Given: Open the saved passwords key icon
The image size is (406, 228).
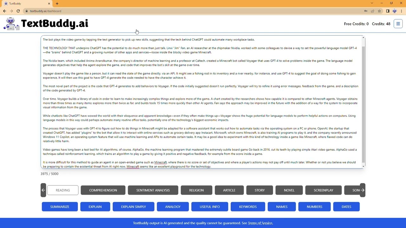Looking at the screenshot, I should (366, 11).
